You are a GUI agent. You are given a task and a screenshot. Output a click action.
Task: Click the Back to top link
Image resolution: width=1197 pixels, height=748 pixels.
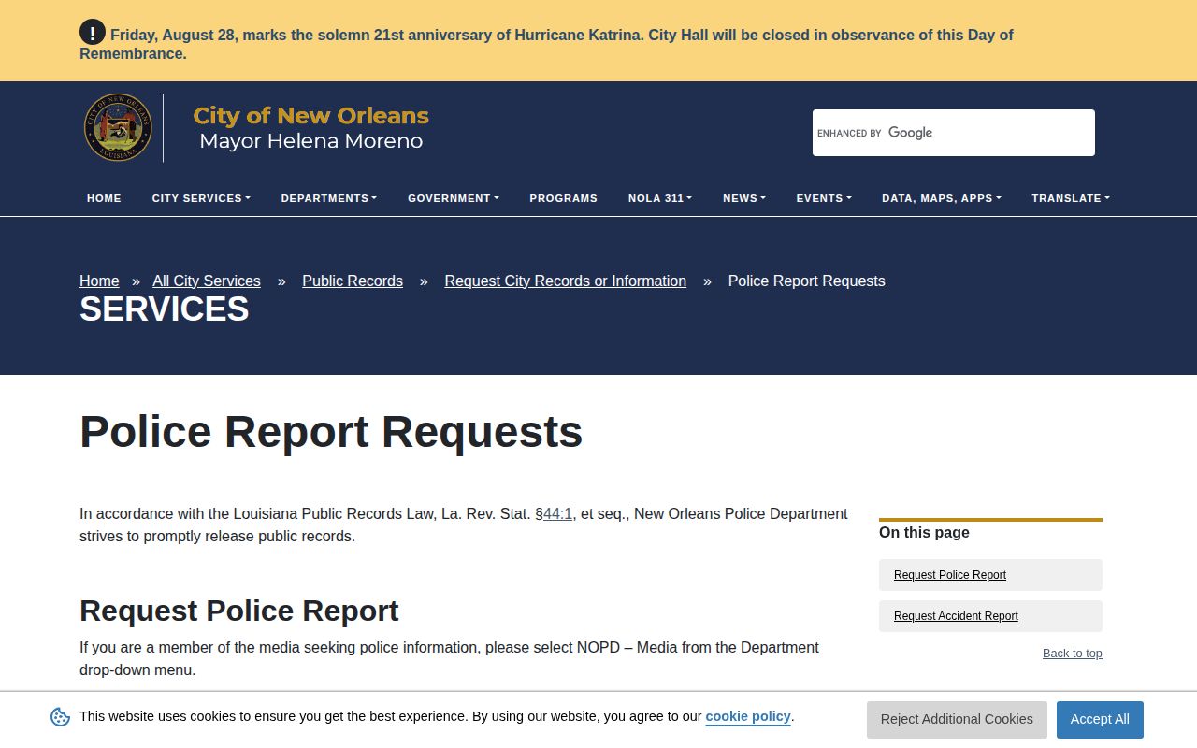(x=1073, y=654)
